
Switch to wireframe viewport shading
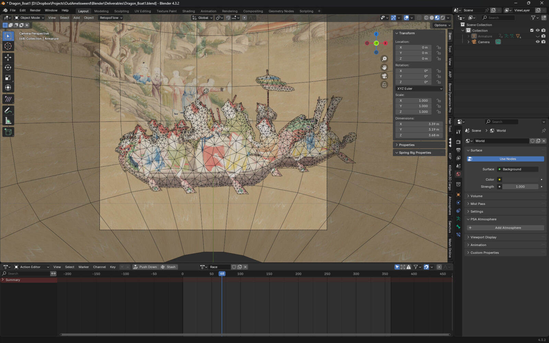pyautogui.click(x=426, y=18)
